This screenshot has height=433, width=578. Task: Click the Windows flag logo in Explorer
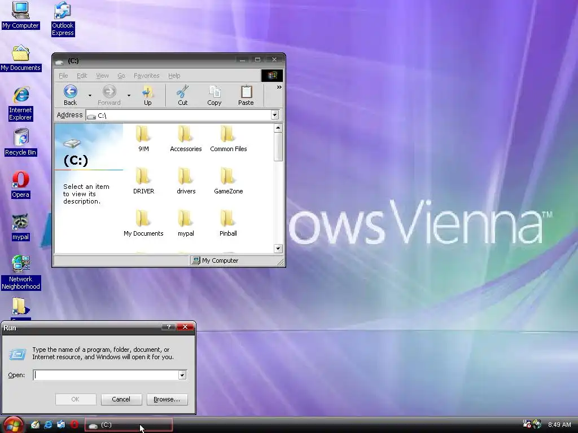pos(272,76)
